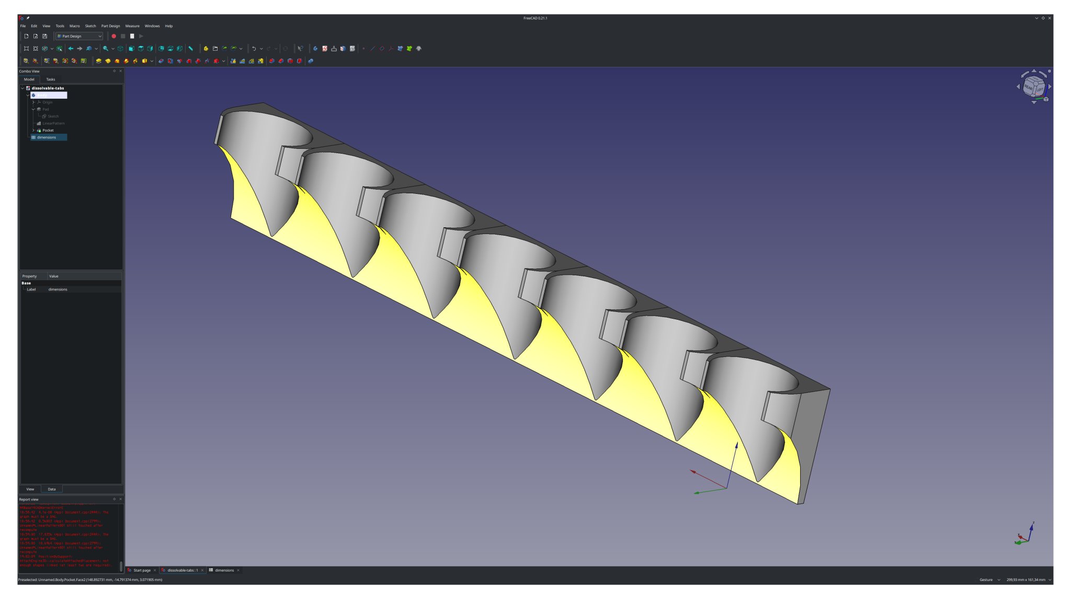Click the New document icon
This screenshot has width=1071, height=605.
(x=26, y=36)
